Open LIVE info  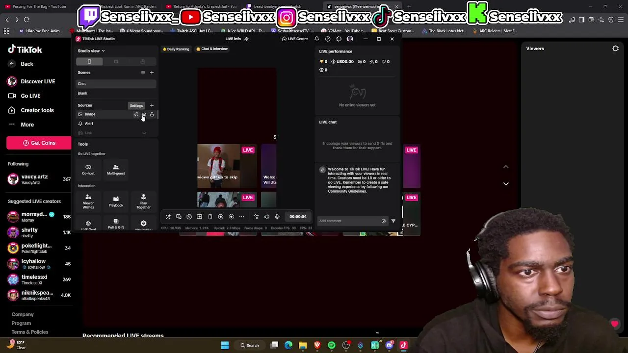tap(233, 39)
